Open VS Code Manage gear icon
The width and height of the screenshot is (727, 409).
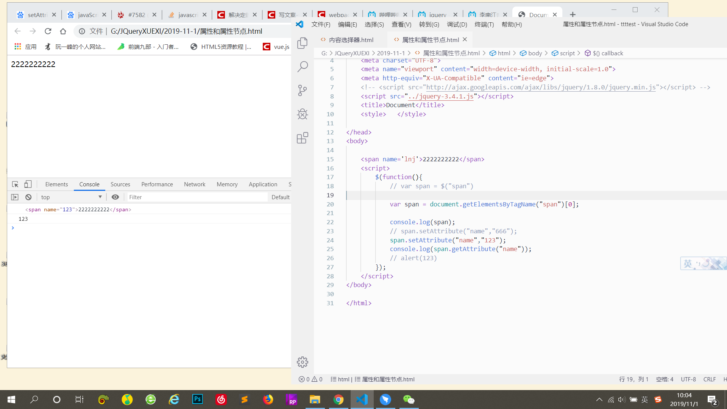[302, 362]
